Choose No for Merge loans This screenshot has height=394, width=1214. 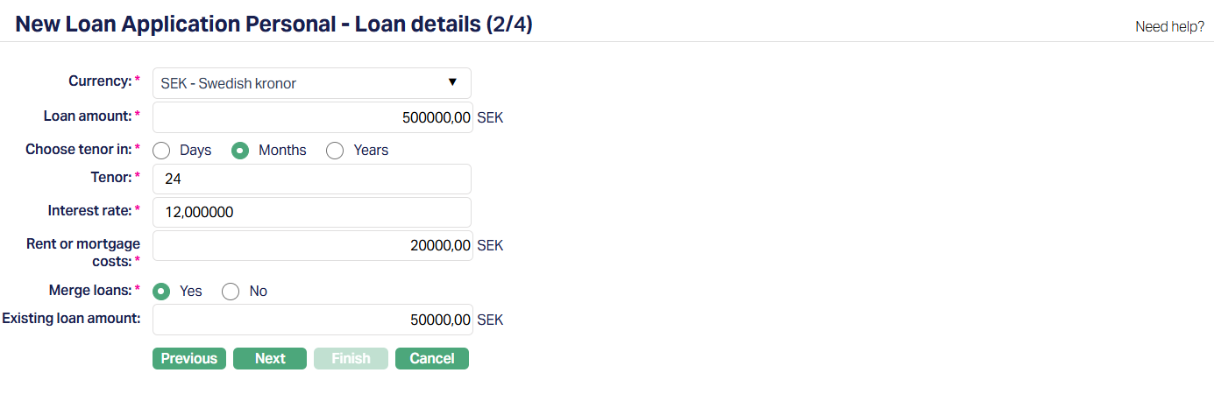point(231,292)
